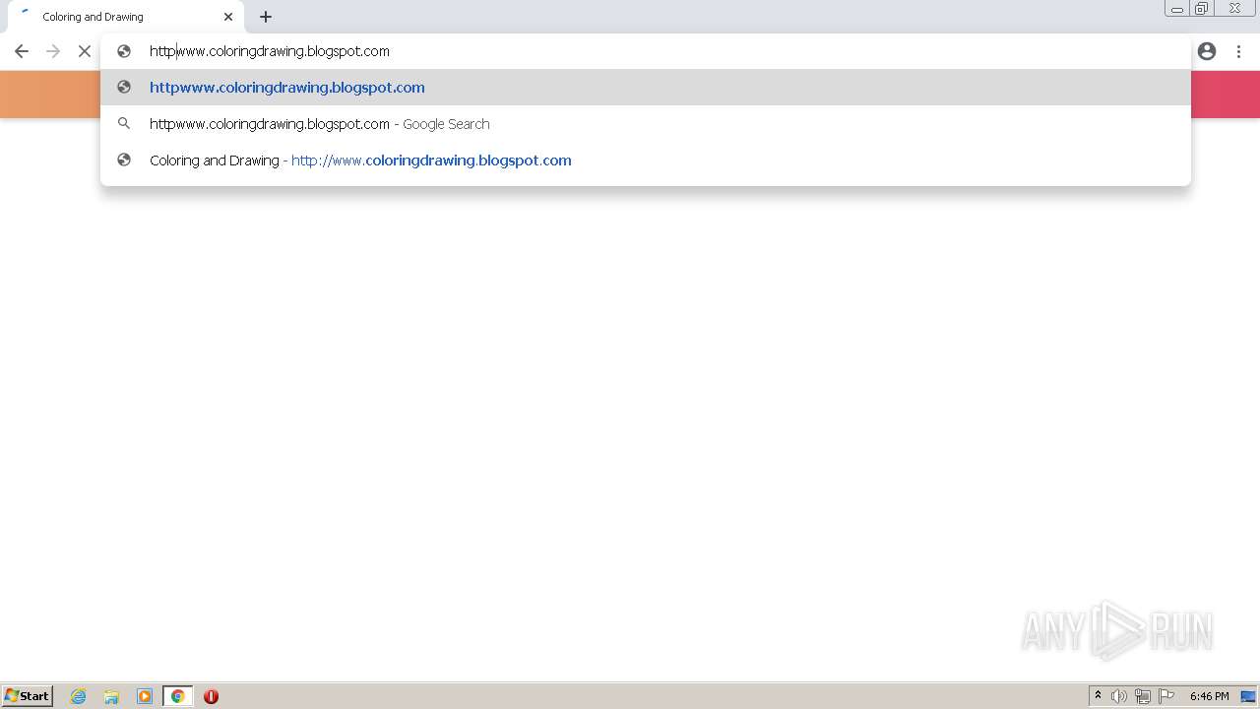Screen dimensions: 1260x709
Task: Click the globe icon in the address bar
Action: coord(124,51)
